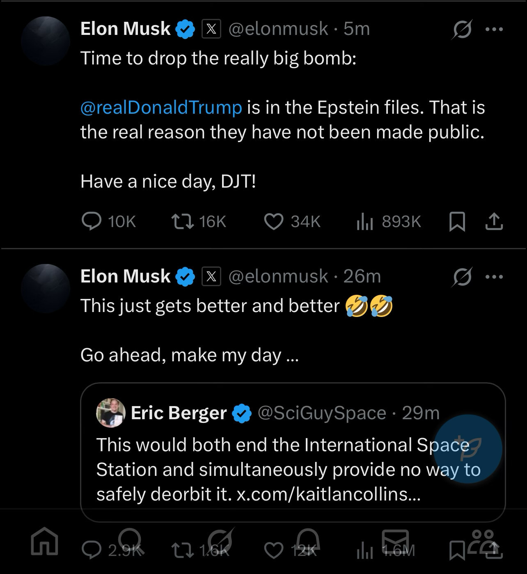Like the "Go ahead, make my day" post

(x=273, y=550)
